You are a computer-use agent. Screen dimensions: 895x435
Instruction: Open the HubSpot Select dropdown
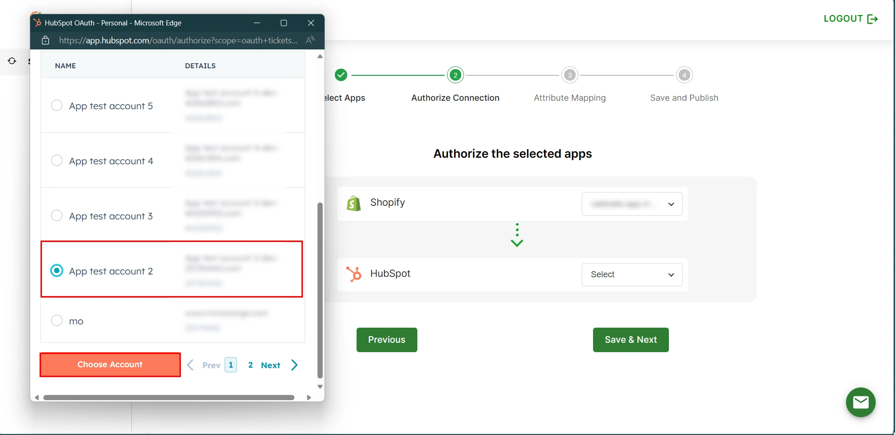click(632, 274)
